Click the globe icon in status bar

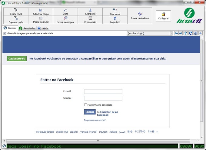(x=4, y=146)
